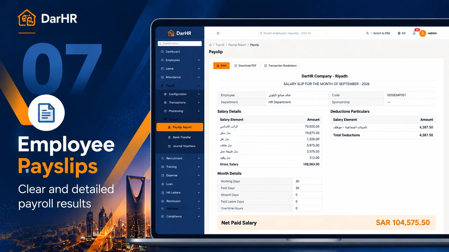Click the Permission sidebar icon
Screen dimensions: 449x252
pyautogui.click(x=162, y=201)
